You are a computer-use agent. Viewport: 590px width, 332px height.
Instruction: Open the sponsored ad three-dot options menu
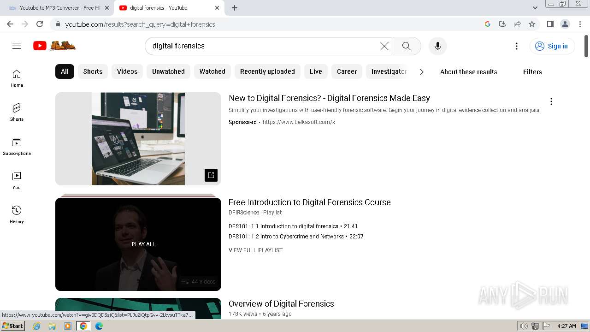[x=551, y=101]
